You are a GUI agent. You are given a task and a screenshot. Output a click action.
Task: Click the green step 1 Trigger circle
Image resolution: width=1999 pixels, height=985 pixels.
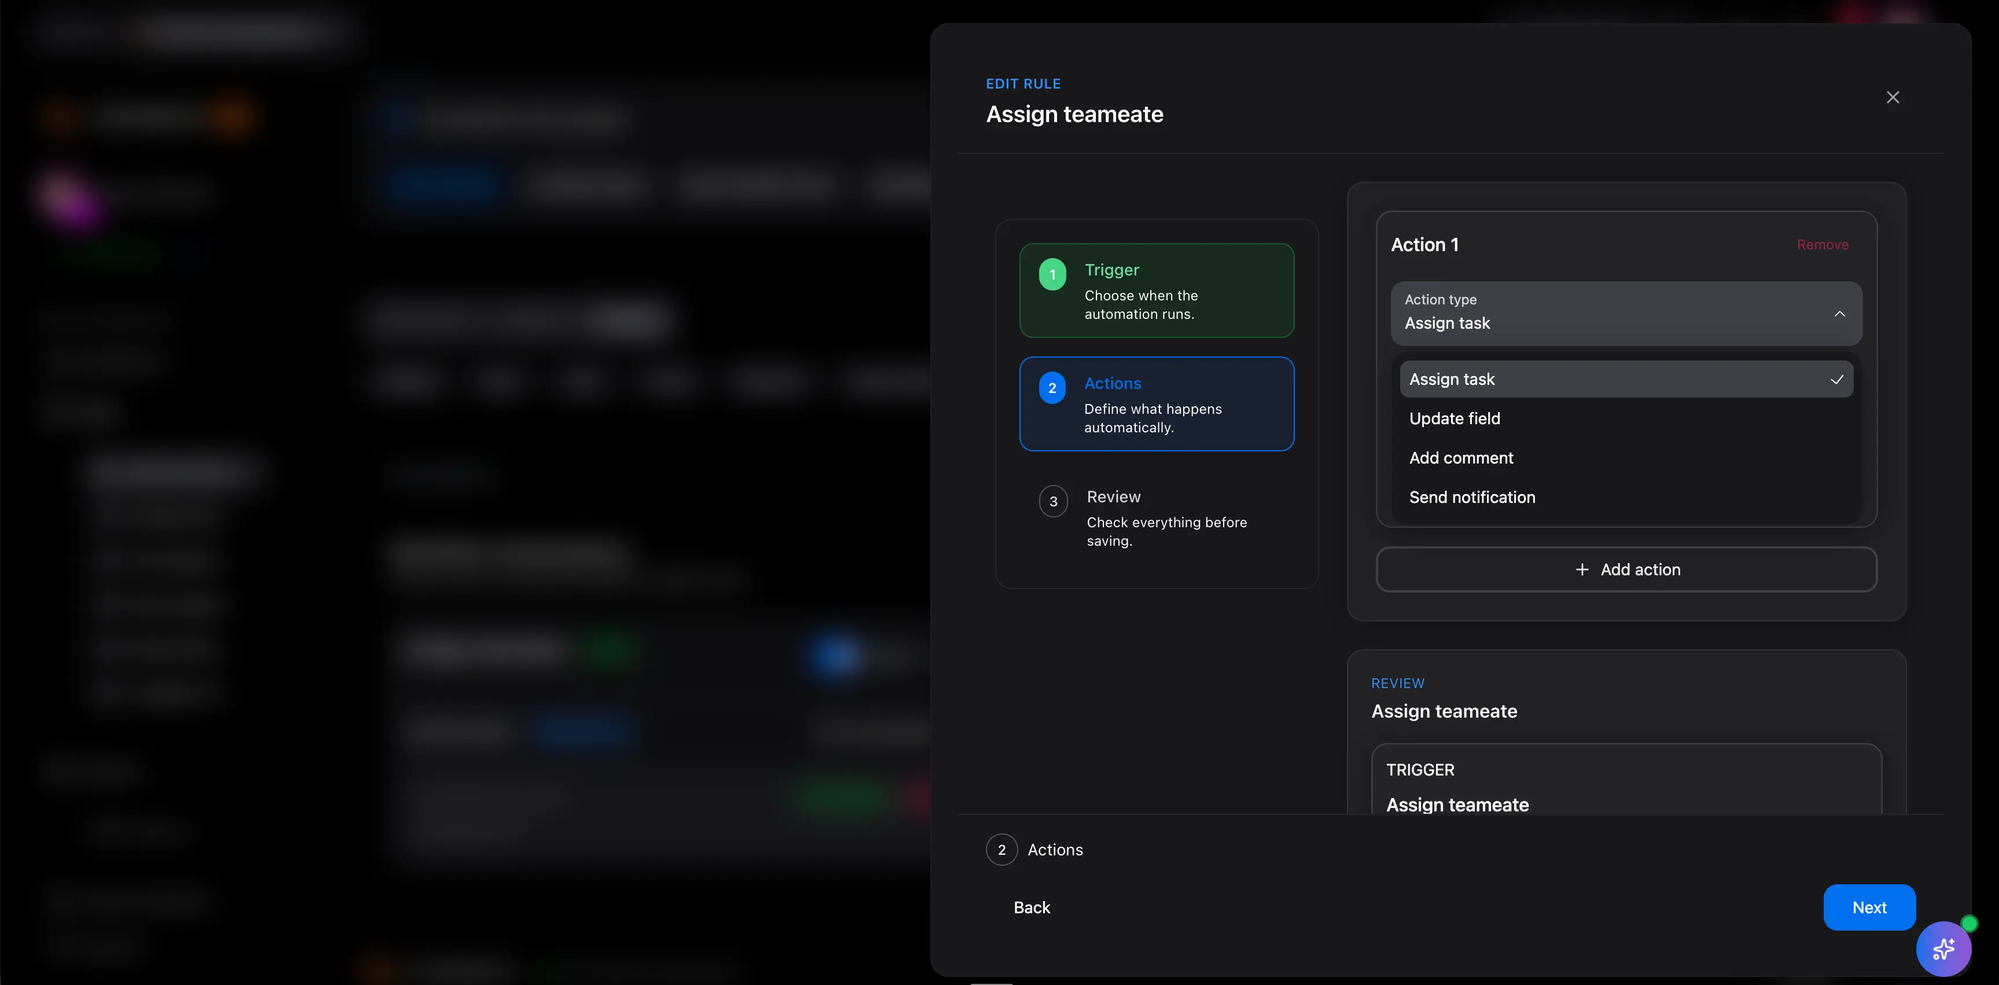[x=1052, y=273]
